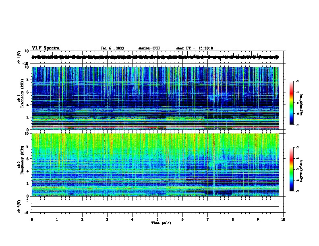Click the ch.2 frequency axis "6" kHz tick label

coord(28,159)
